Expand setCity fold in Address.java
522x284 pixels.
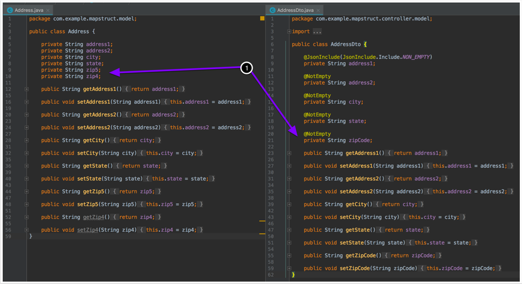pos(26,153)
